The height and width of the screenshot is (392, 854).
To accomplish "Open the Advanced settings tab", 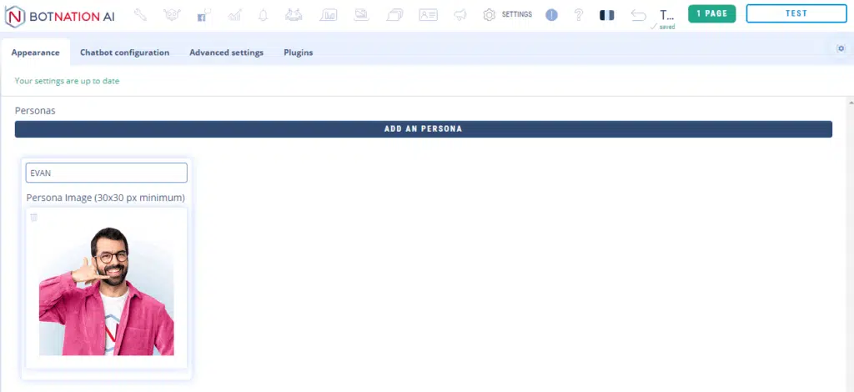I will 226,53.
